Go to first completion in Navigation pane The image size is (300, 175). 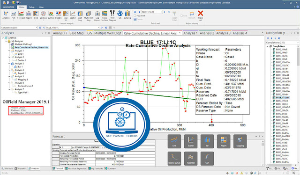pyautogui.click(x=268, y=38)
